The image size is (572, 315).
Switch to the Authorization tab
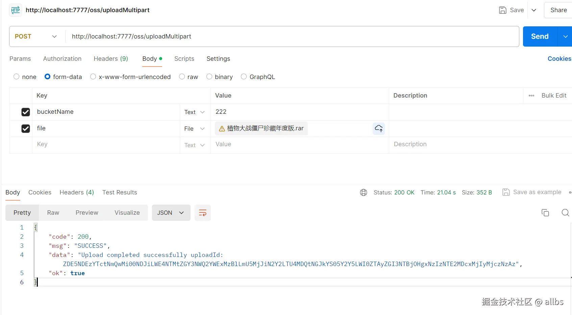pos(63,59)
